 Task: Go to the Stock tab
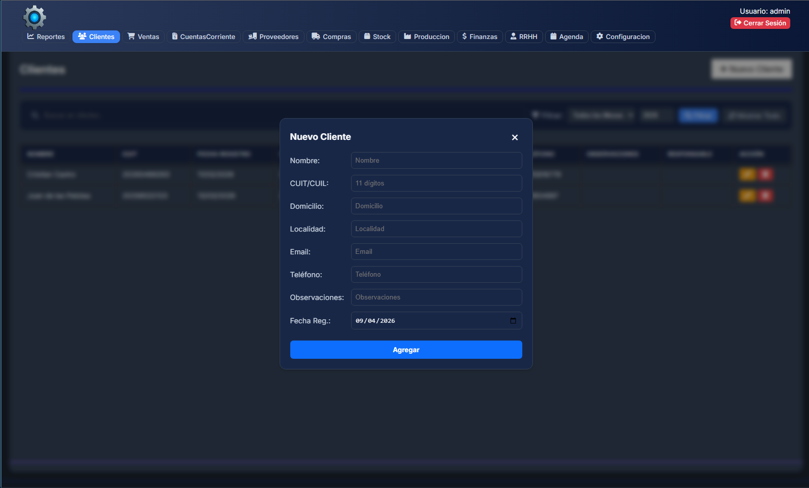(377, 36)
